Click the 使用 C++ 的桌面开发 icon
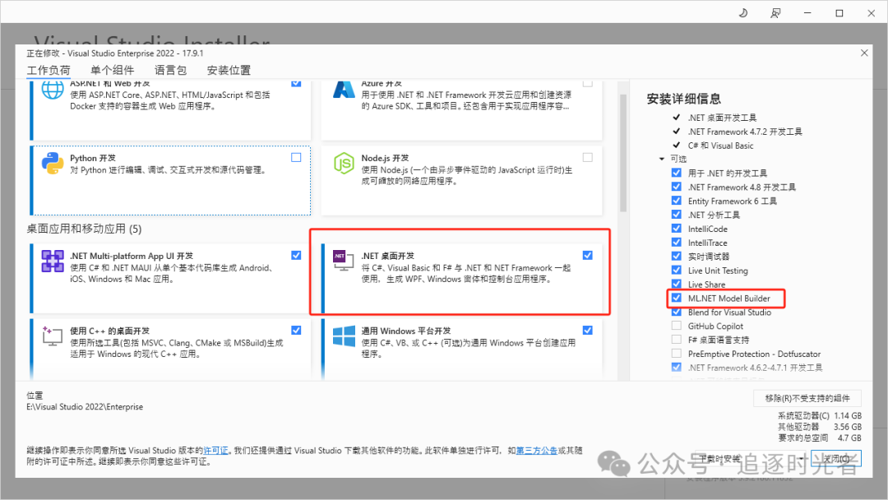 (x=53, y=336)
